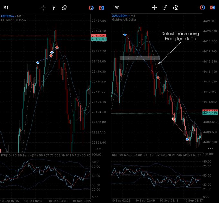
Task: Tap time label '10 Sep 03:27'
Action: point(82,201)
